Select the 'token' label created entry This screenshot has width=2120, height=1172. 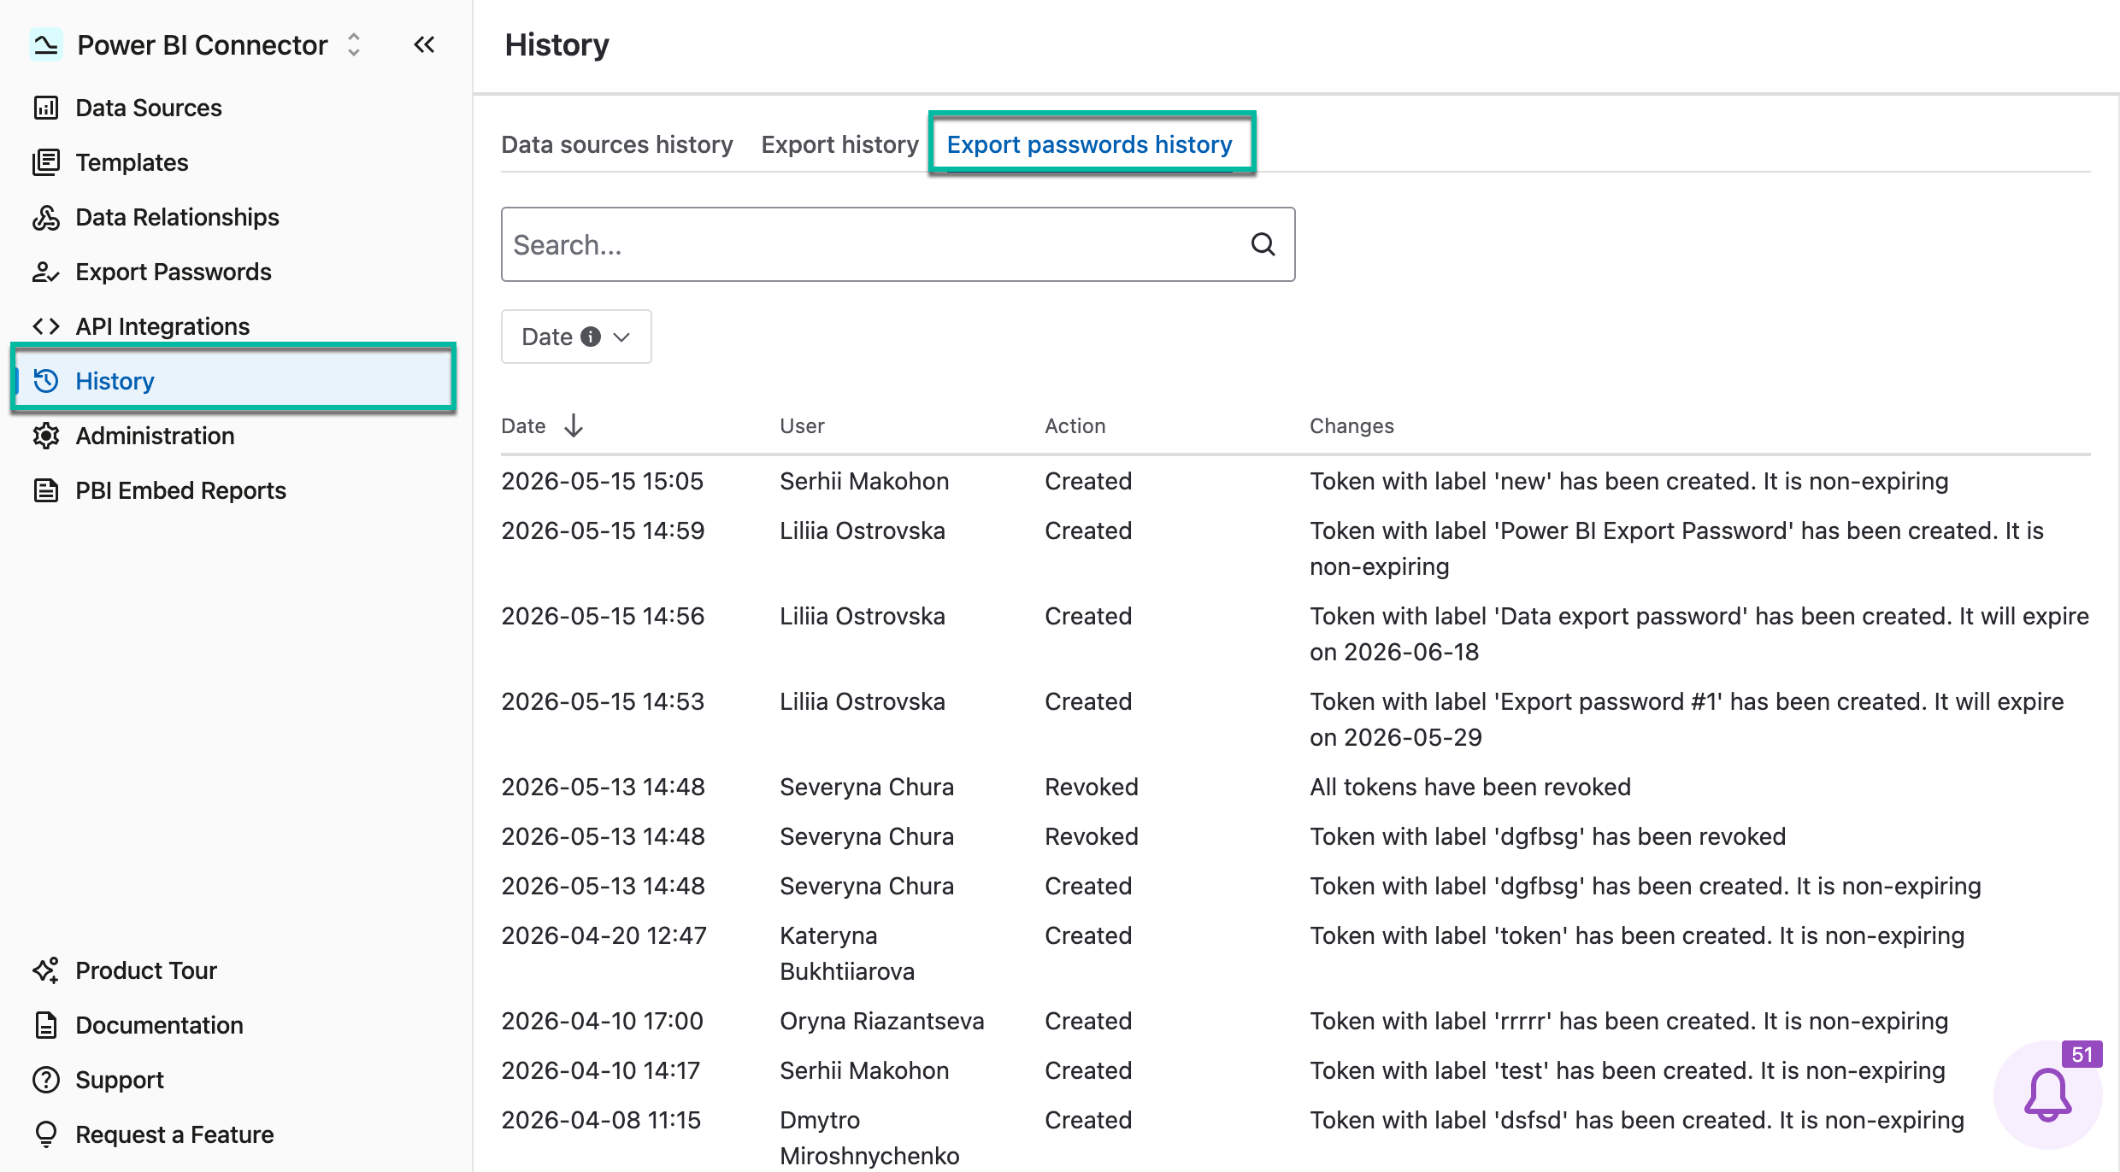(1637, 935)
